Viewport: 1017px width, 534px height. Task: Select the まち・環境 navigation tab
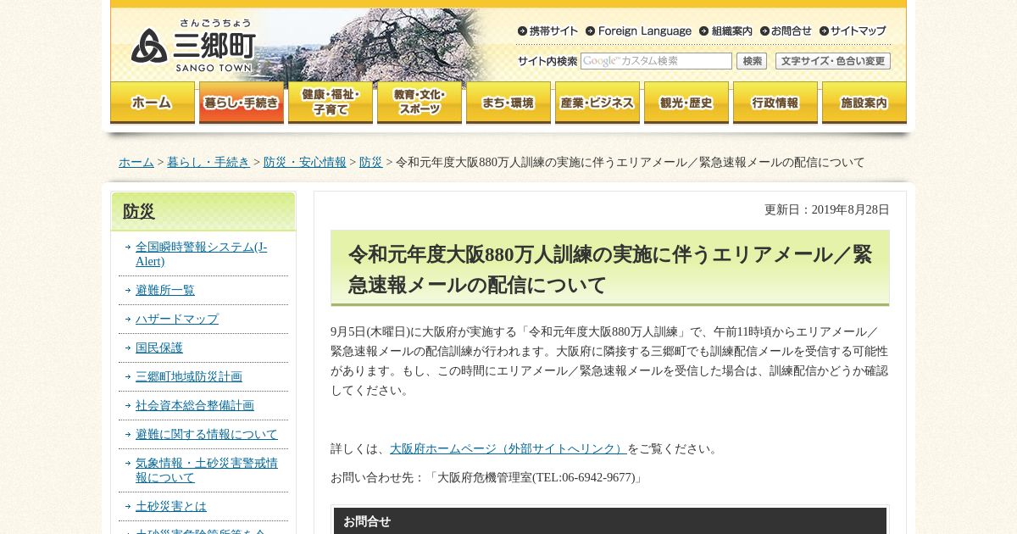tap(508, 103)
